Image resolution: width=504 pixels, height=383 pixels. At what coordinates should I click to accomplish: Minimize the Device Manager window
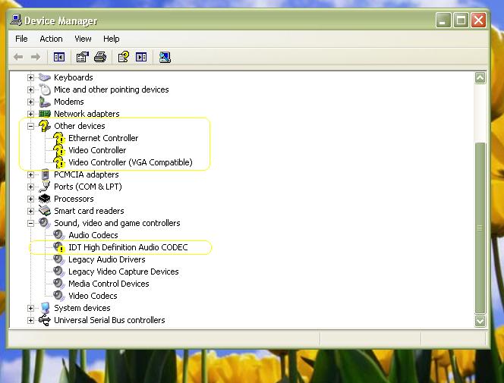pos(443,20)
